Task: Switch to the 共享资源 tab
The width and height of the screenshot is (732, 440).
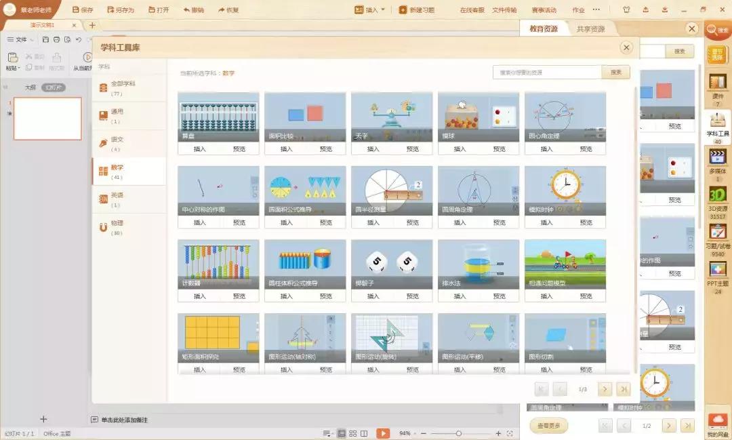Action: [x=591, y=30]
